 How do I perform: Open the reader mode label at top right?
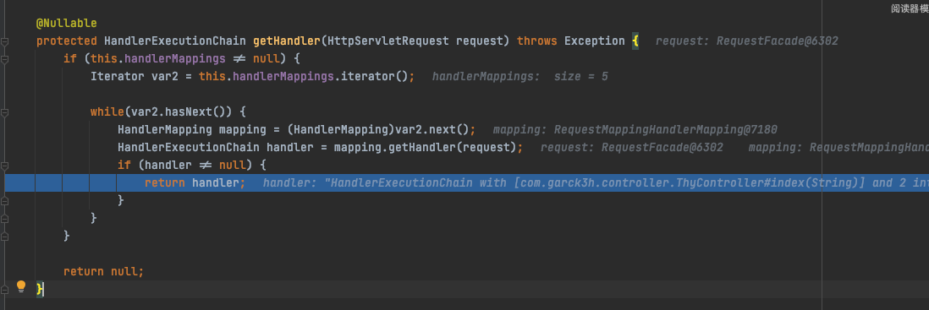coord(910,8)
